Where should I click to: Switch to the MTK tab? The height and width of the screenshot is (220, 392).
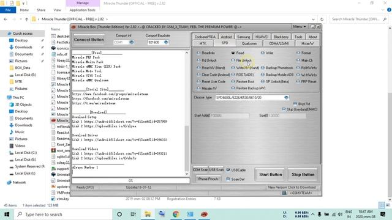203,43
